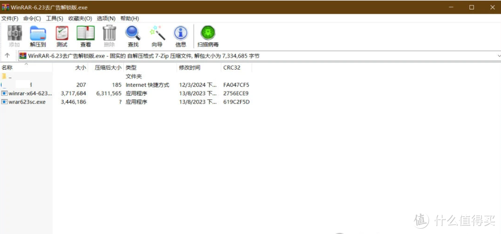The image size is (501, 234).
Task: Minimize the WinRAR window
Action: click(451, 7)
